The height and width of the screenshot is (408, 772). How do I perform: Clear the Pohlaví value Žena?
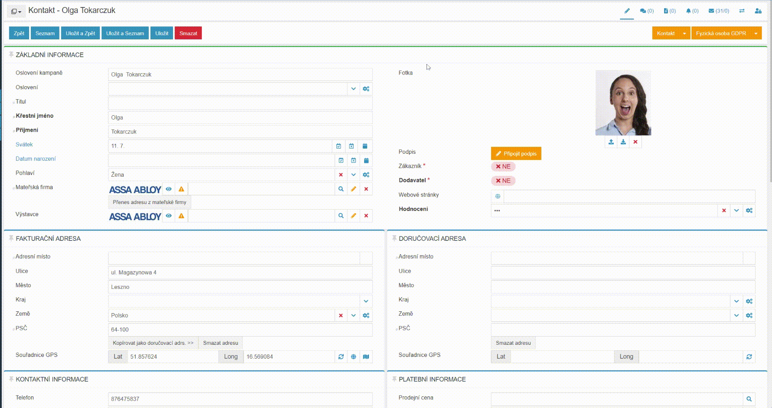pos(341,175)
